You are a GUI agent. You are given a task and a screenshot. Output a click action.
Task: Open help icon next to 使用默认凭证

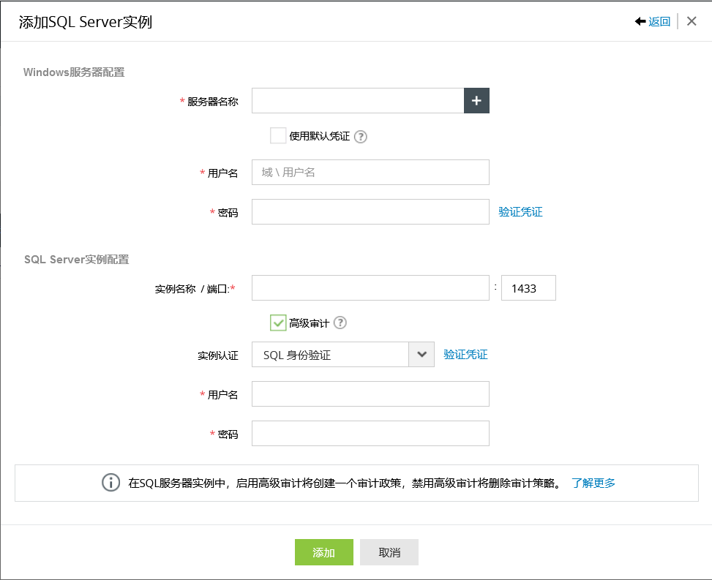(361, 137)
